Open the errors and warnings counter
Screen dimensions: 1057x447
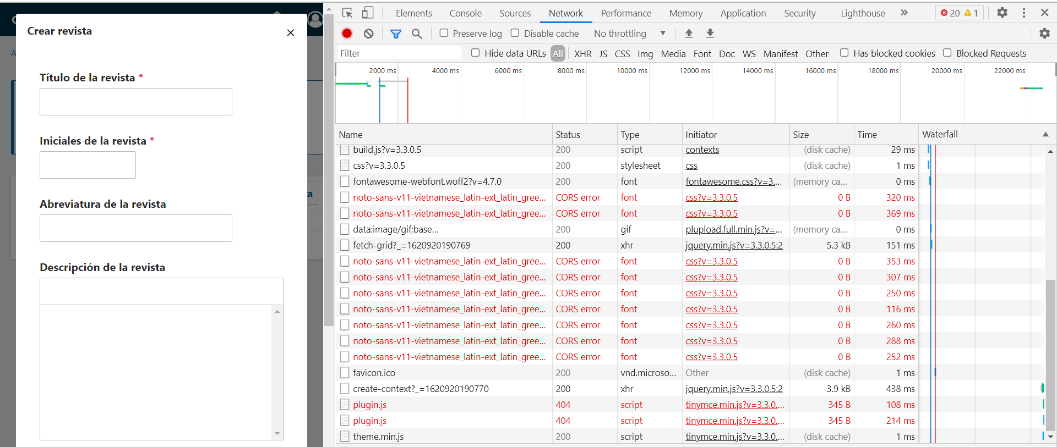pos(960,13)
